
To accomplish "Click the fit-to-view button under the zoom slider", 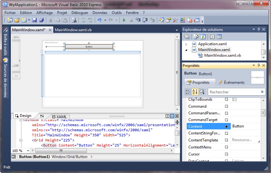I will coord(16,76).
